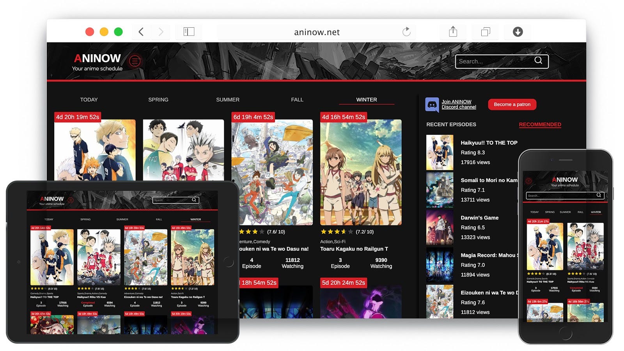
Task: Click the "13323 views" text for Darwin's Game
Action: coord(475,237)
